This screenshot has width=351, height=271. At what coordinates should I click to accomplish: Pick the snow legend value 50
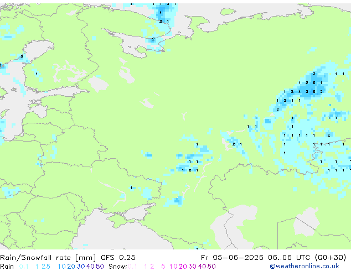coord(211,267)
